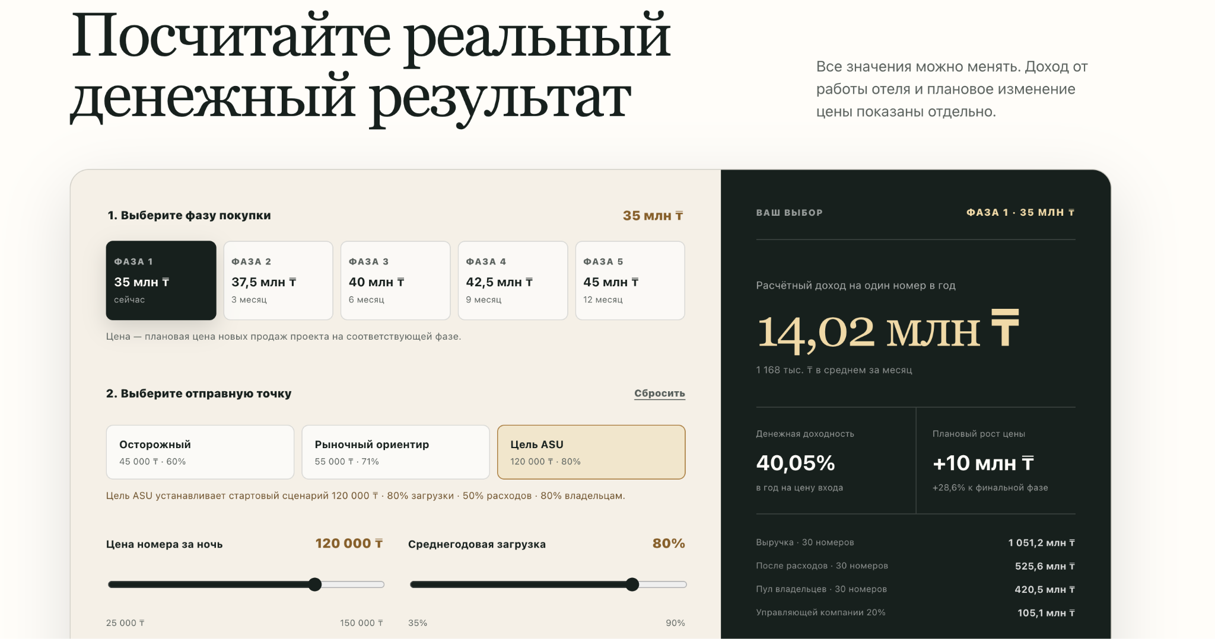This screenshot has width=1215, height=639.
Task: Click the ФАЗА 1 · 35 МЛН ₸ header label
Action: point(1020,212)
